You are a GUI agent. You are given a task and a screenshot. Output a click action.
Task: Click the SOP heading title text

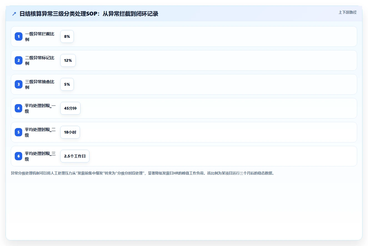(x=89, y=14)
